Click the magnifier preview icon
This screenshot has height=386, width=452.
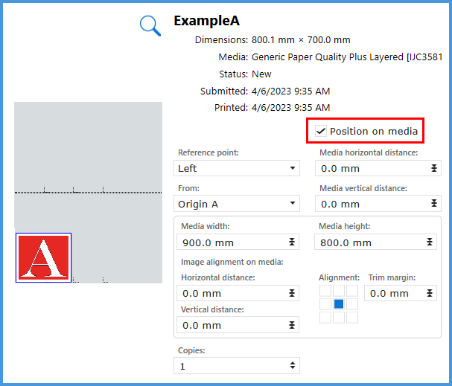150,25
